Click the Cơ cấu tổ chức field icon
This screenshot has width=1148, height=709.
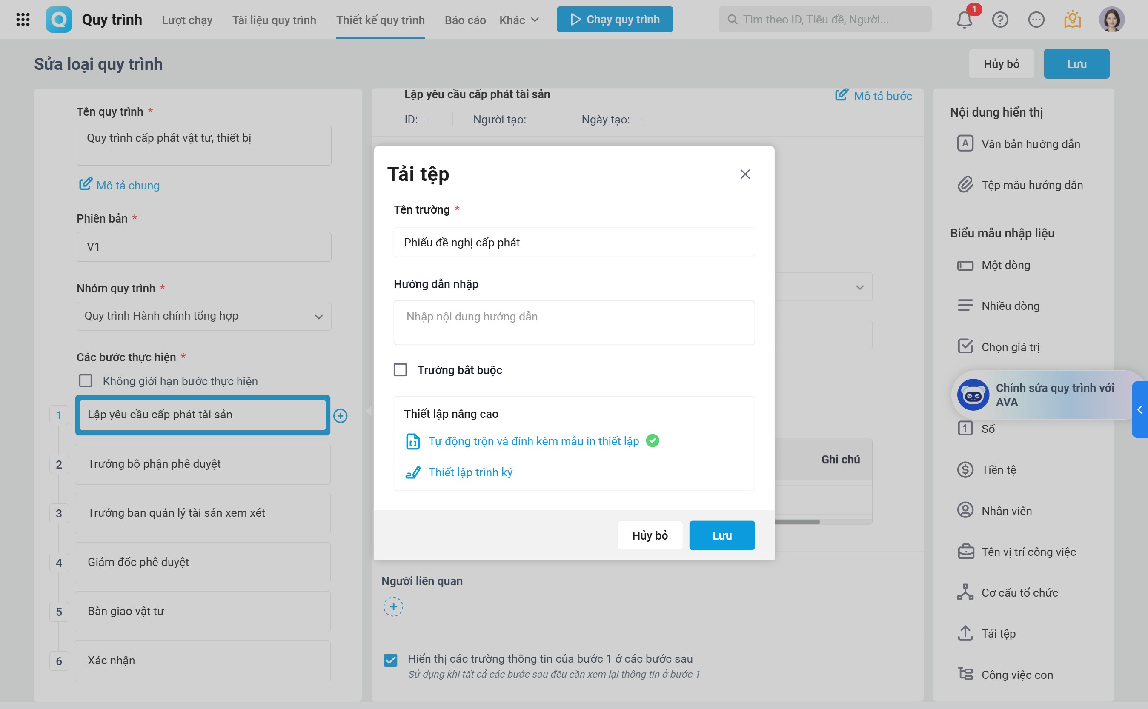(965, 592)
